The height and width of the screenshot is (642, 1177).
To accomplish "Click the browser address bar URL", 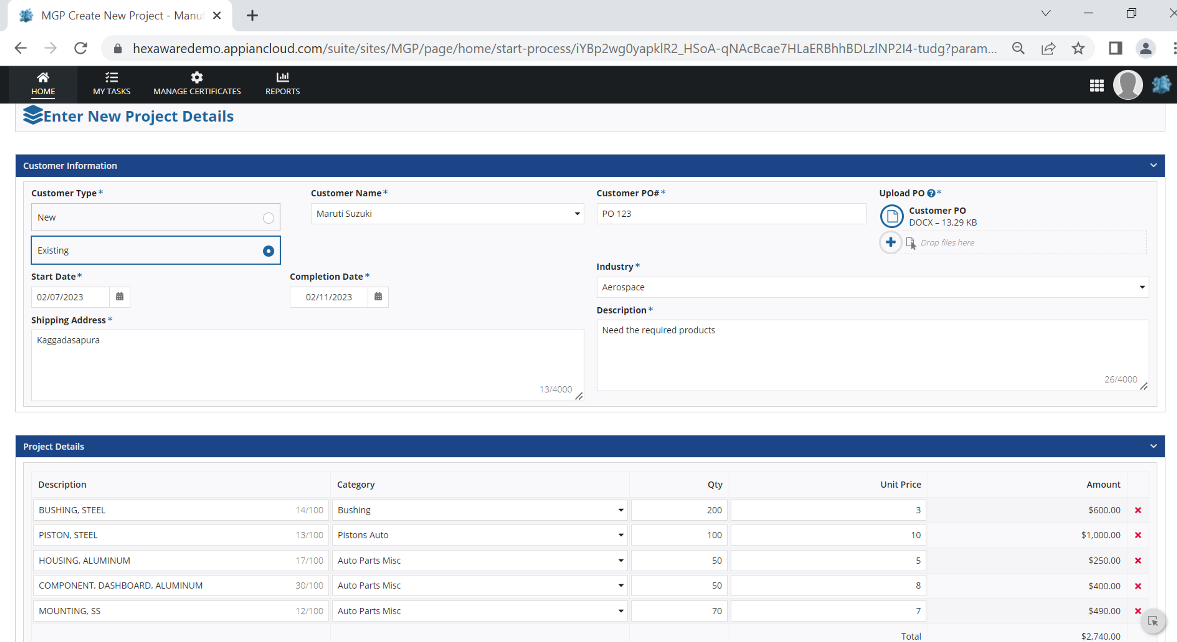I will [x=565, y=48].
